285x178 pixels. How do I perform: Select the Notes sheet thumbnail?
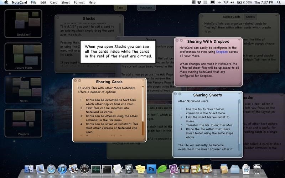[24, 90]
